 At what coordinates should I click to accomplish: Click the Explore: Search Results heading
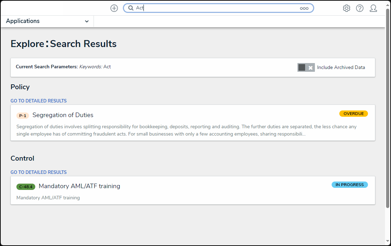click(x=63, y=44)
